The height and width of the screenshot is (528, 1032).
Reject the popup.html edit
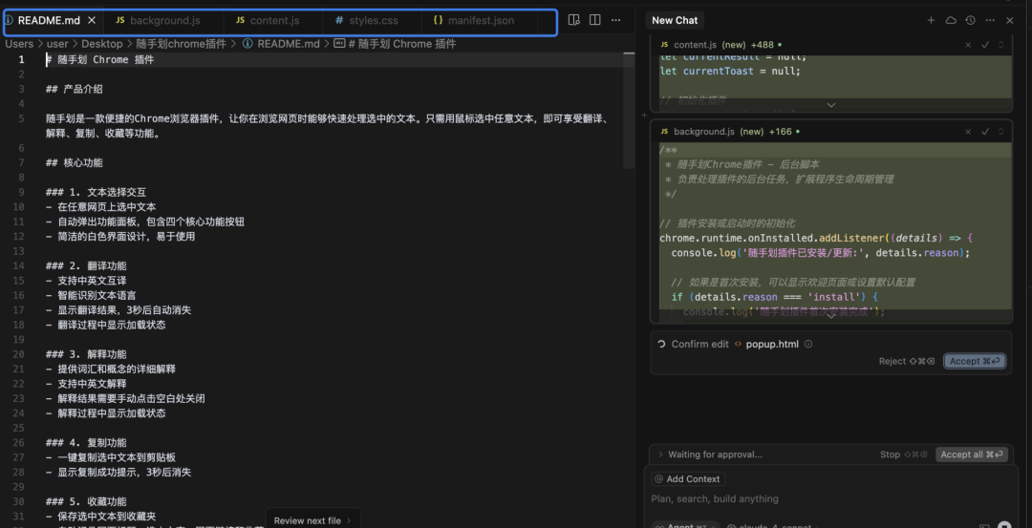click(x=906, y=361)
